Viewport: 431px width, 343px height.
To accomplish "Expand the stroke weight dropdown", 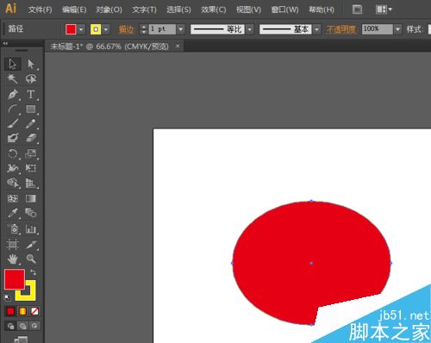I will pyautogui.click(x=181, y=29).
